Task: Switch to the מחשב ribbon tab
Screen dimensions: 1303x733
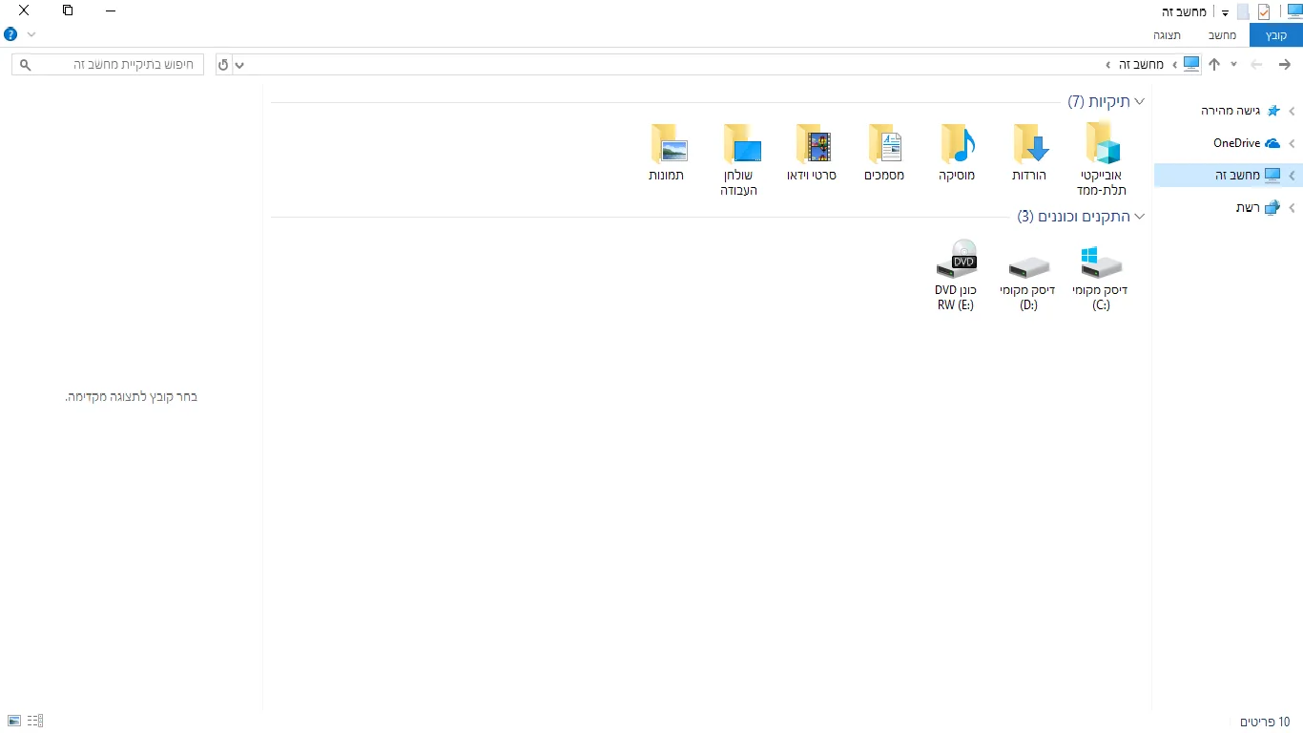Action: [x=1223, y=35]
